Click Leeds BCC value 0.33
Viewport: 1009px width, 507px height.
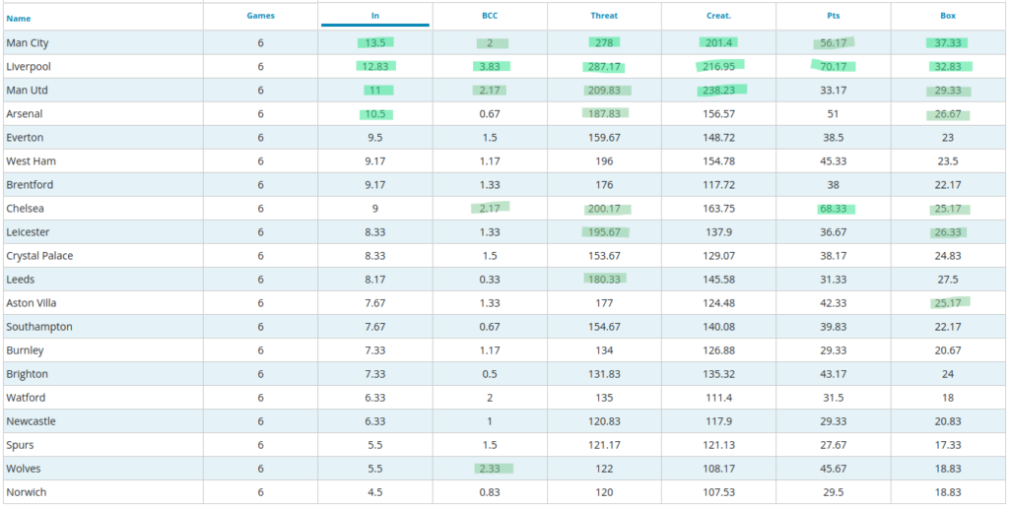(x=490, y=280)
